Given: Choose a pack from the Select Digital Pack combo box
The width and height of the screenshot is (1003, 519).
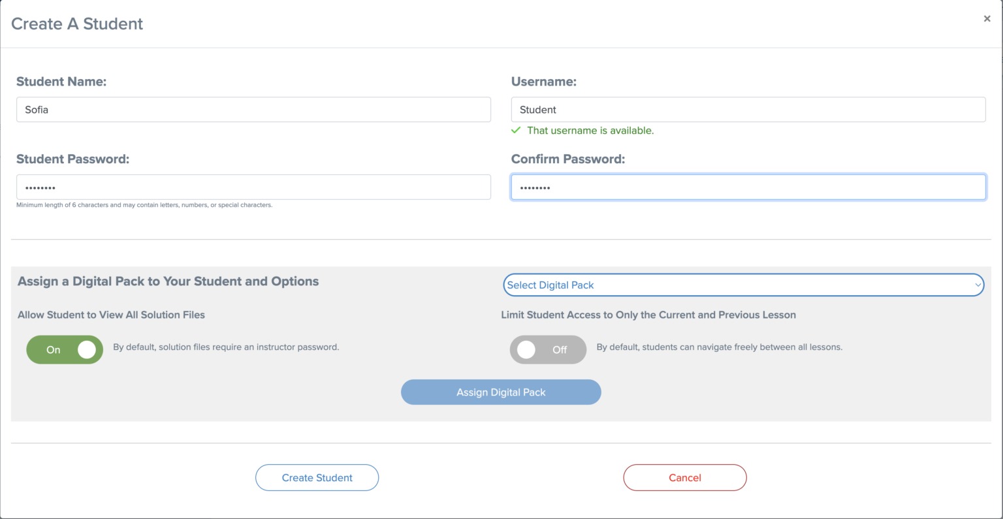Looking at the screenshot, I should coord(744,285).
